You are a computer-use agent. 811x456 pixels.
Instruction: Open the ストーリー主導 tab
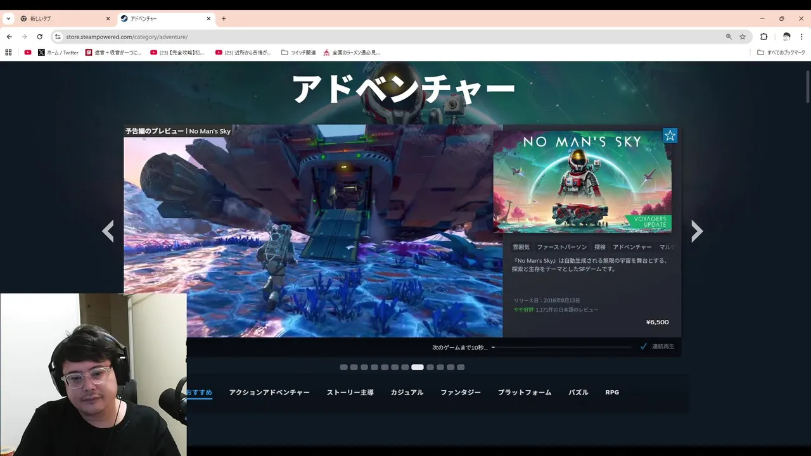pos(350,393)
